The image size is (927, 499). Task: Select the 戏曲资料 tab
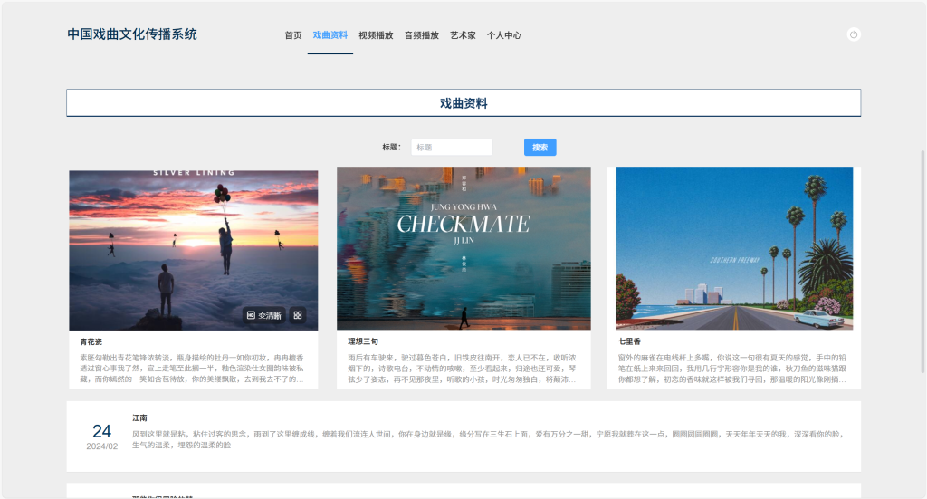[x=330, y=35]
